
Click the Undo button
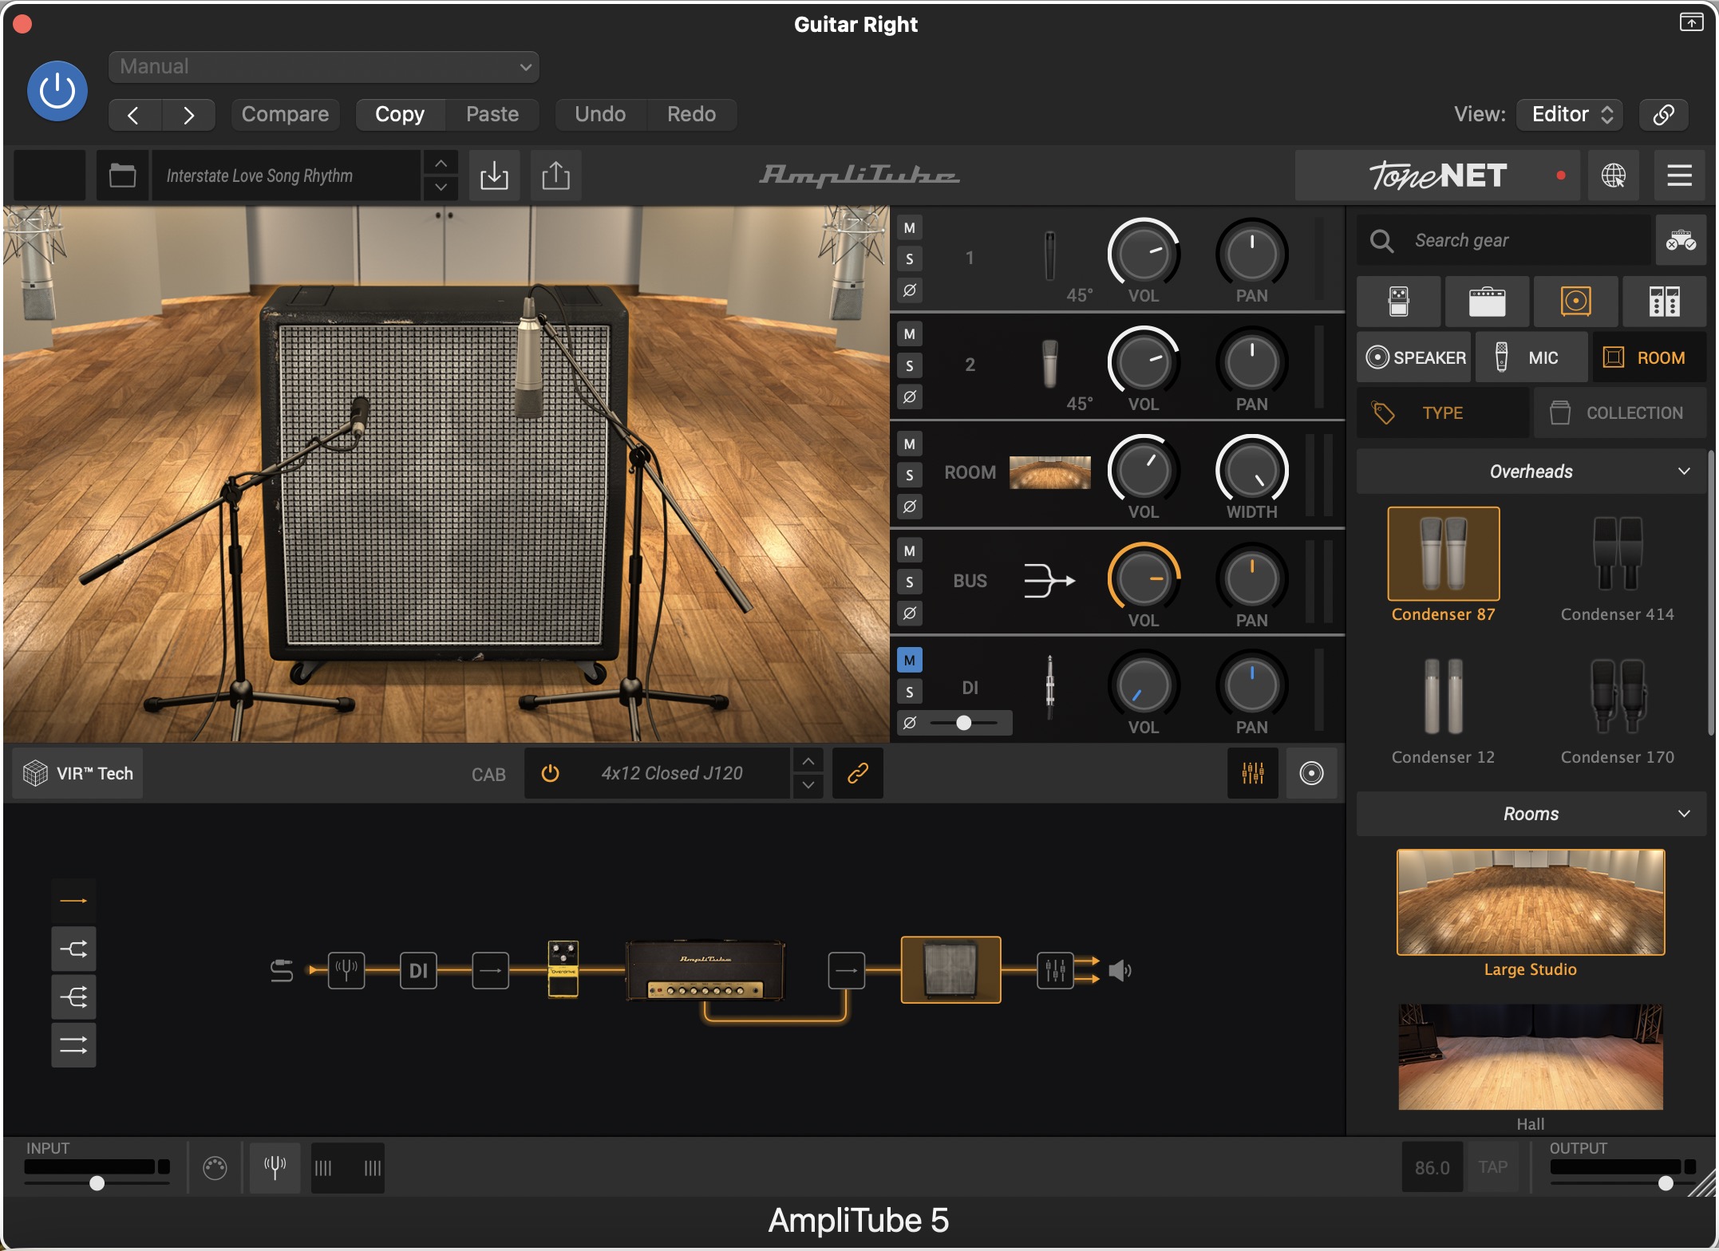coord(600,115)
